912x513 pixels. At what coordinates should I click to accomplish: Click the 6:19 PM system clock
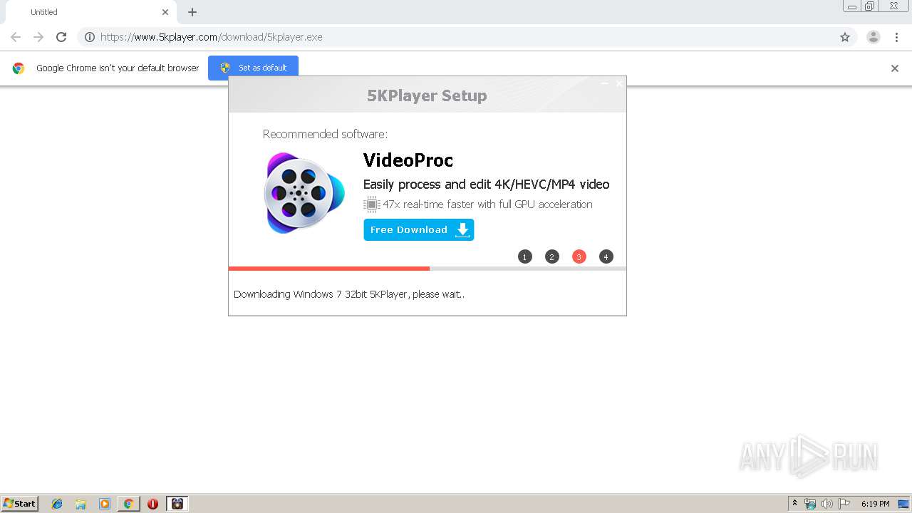point(875,504)
